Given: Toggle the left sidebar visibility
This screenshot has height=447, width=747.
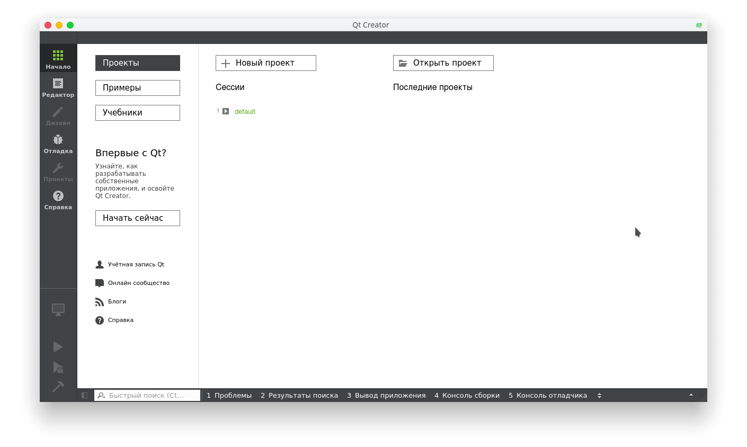Looking at the screenshot, I should pos(84,396).
